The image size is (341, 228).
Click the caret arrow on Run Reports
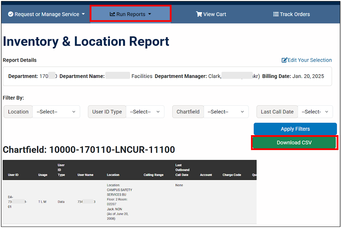coord(149,14)
